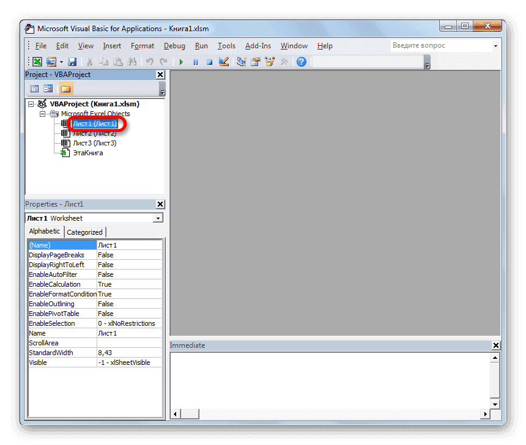526x445 pixels.
Task: Select the View Code icon in Project panel
Action: point(34,88)
